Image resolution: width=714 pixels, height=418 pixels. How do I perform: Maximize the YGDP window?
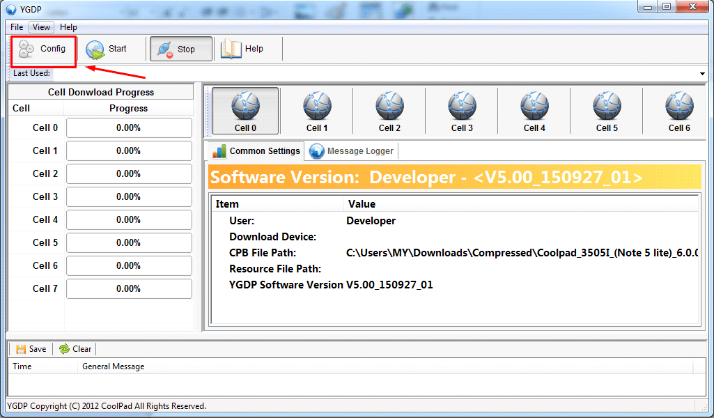pyautogui.click(x=666, y=7)
